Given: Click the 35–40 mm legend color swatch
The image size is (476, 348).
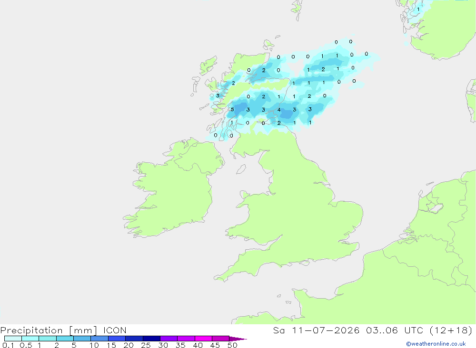Looking at the screenshot, I should (x=186, y=339).
